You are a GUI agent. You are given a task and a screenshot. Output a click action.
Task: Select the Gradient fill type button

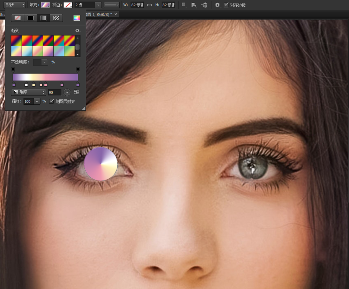tap(43, 18)
